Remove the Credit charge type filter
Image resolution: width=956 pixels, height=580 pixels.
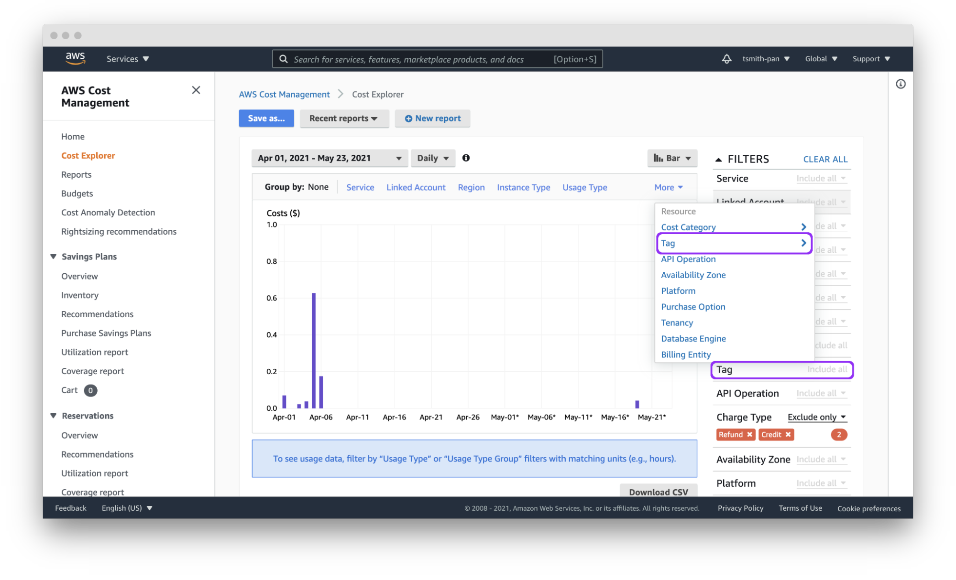tap(788, 434)
